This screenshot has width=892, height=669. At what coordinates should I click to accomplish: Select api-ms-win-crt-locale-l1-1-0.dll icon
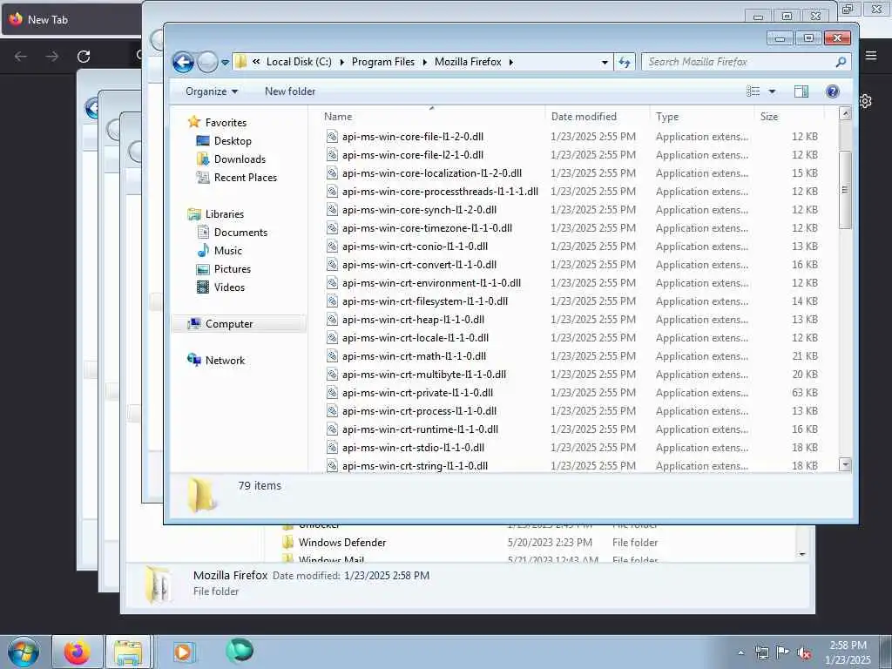click(332, 337)
